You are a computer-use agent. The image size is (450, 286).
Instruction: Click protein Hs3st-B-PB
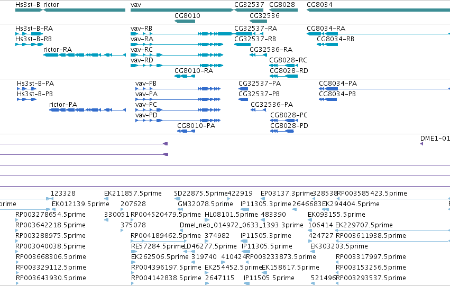pyautogui.click(x=26, y=99)
